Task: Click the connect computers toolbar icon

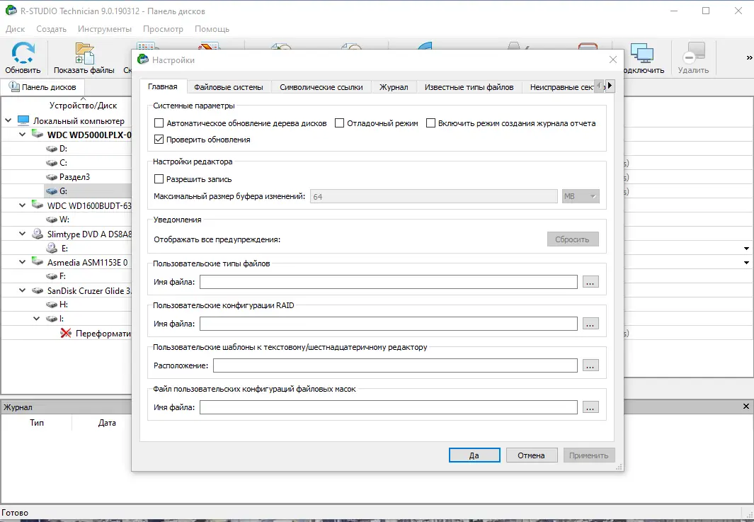Action: point(642,53)
